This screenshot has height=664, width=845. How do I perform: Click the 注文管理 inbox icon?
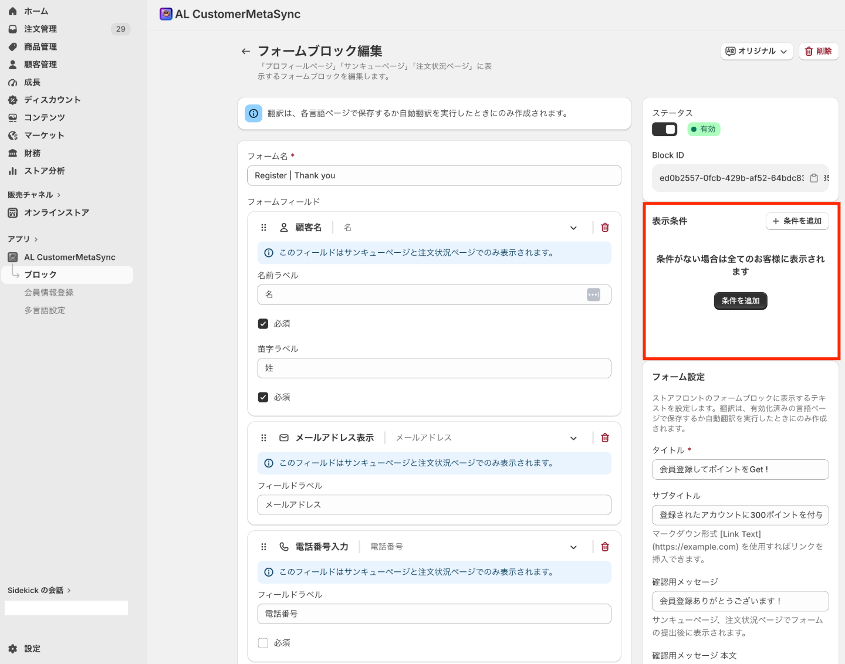coord(13,29)
